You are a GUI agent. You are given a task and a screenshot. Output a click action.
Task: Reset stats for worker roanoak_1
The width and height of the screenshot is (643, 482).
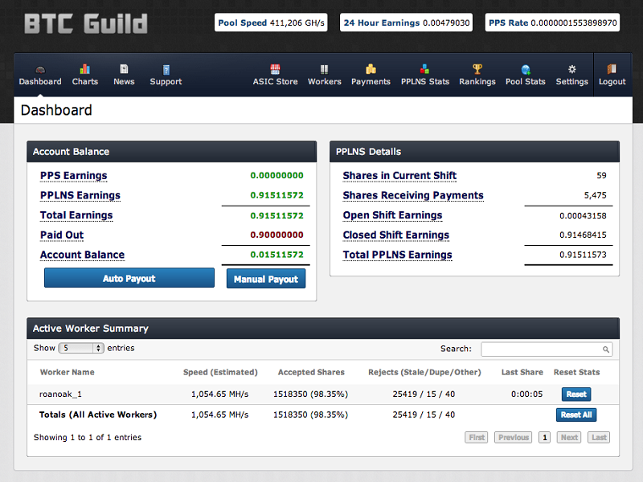575,394
